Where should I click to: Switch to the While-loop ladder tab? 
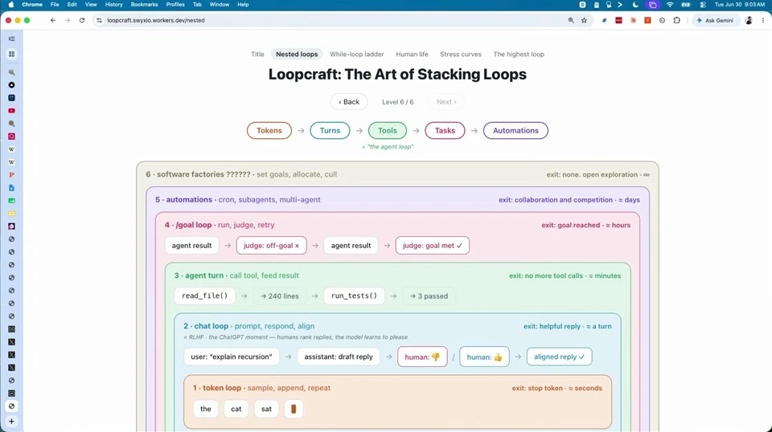[356, 54]
